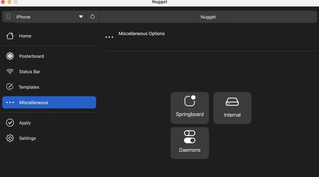Click the Status Bar wifi icon
This screenshot has height=177, width=319.
click(x=10, y=71)
